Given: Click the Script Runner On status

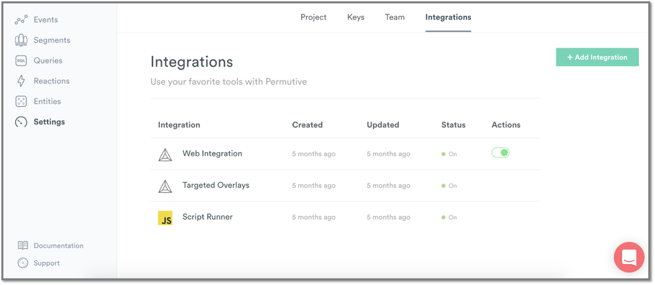Looking at the screenshot, I should click(x=449, y=217).
